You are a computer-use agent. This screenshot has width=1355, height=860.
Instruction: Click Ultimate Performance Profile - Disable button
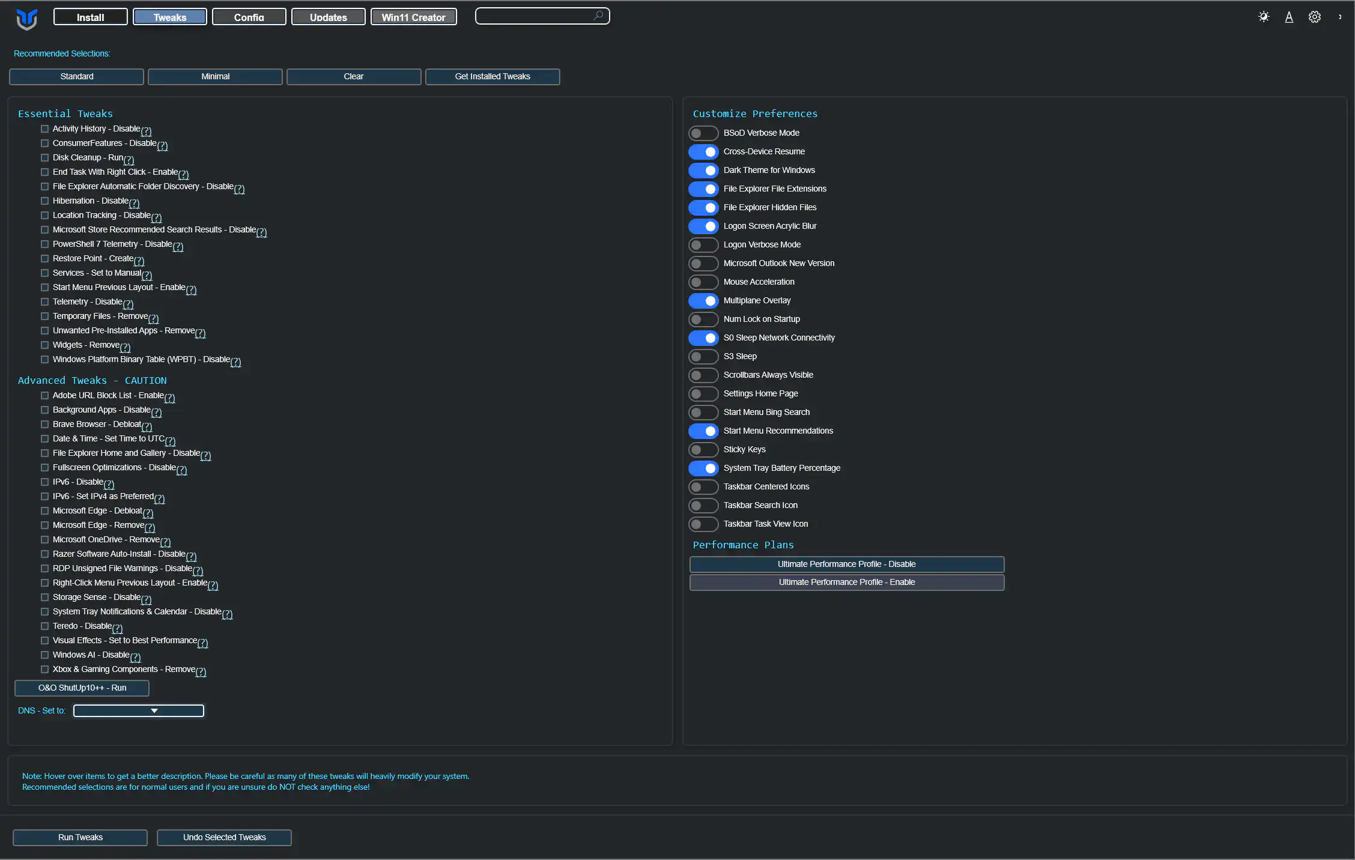tap(847, 564)
